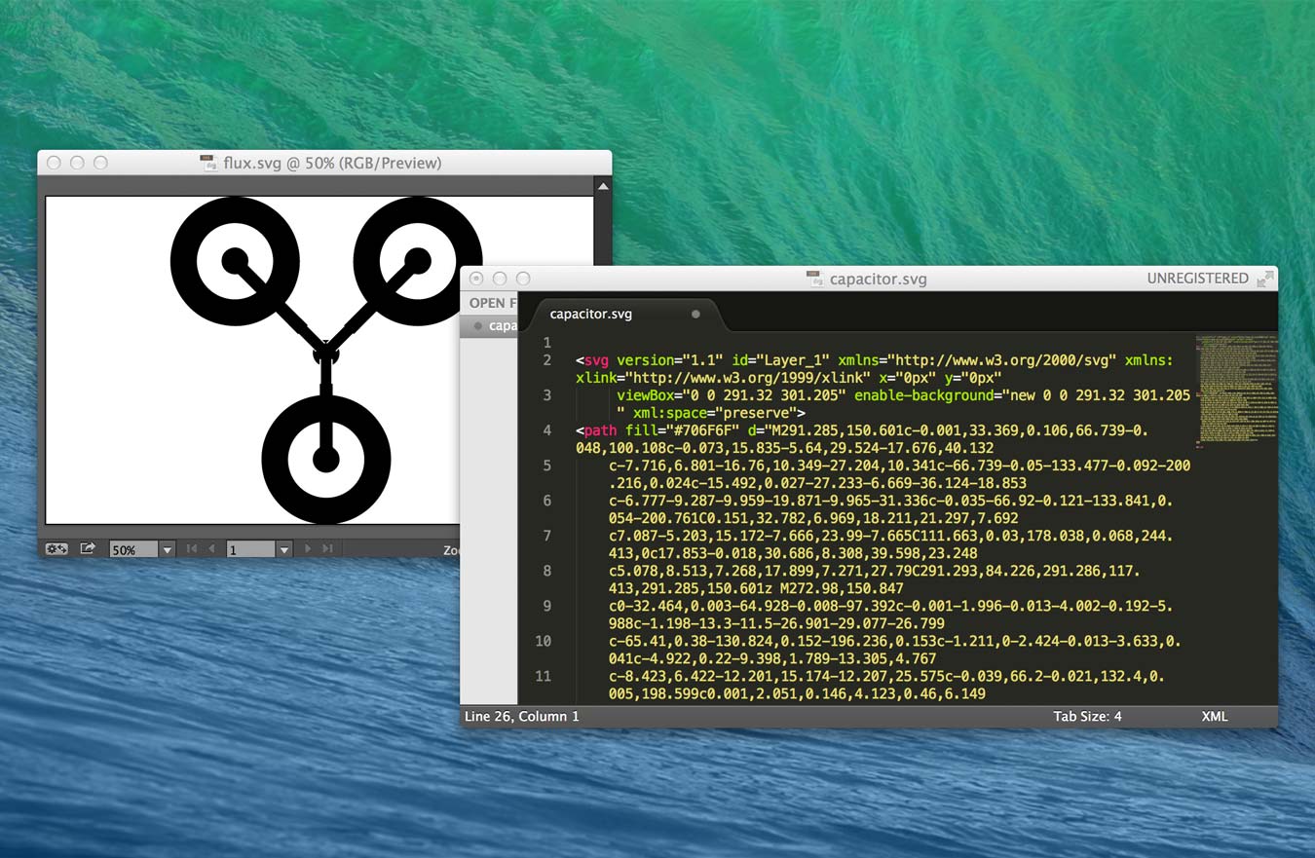Click the export/share icon in flux.svg status bar

(88, 549)
